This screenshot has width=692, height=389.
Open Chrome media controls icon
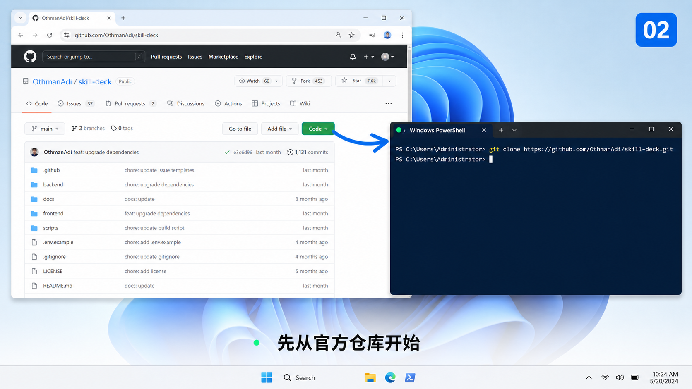point(372,35)
